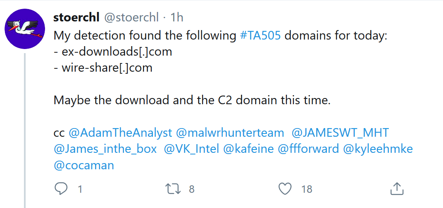The width and height of the screenshot is (443, 208).
Task: Open the @kyleehmke mention
Action: pos(378,149)
